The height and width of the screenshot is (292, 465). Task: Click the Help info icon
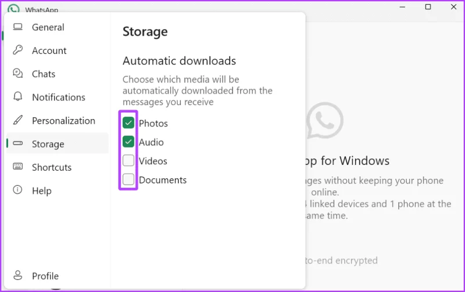click(x=18, y=190)
